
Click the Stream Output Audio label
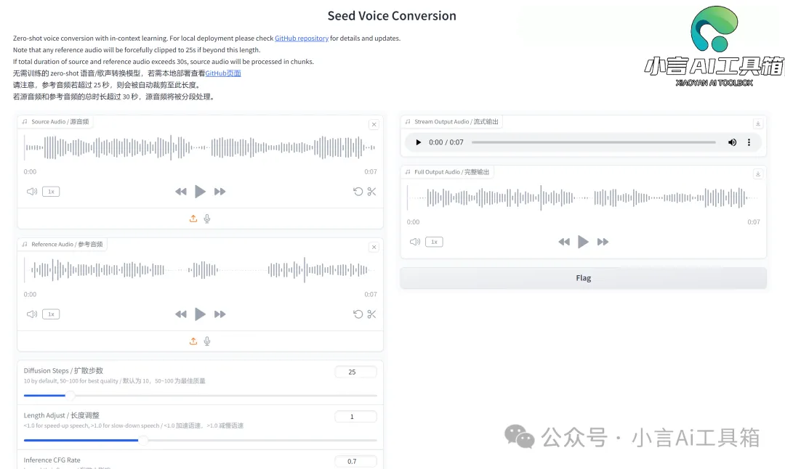451,121
